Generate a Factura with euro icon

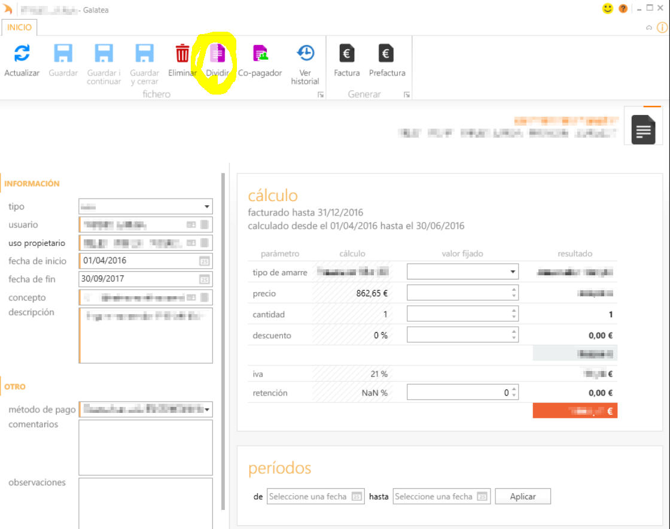coord(347,54)
